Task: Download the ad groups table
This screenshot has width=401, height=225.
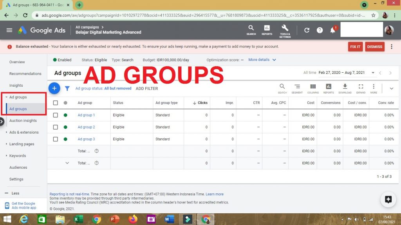Action: tap(345, 88)
